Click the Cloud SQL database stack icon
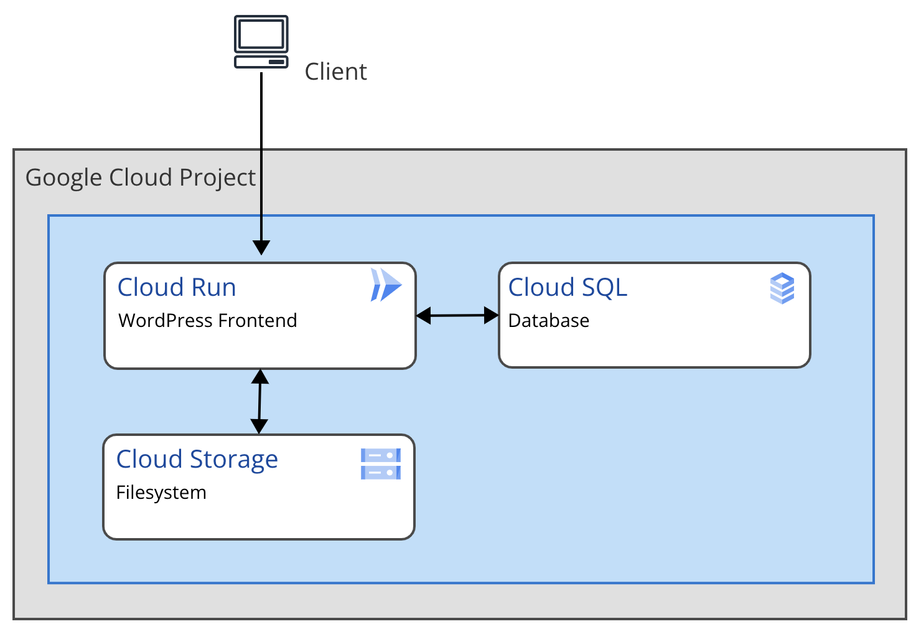The height and width of the screenshot is (629, 916). point(782,288)
